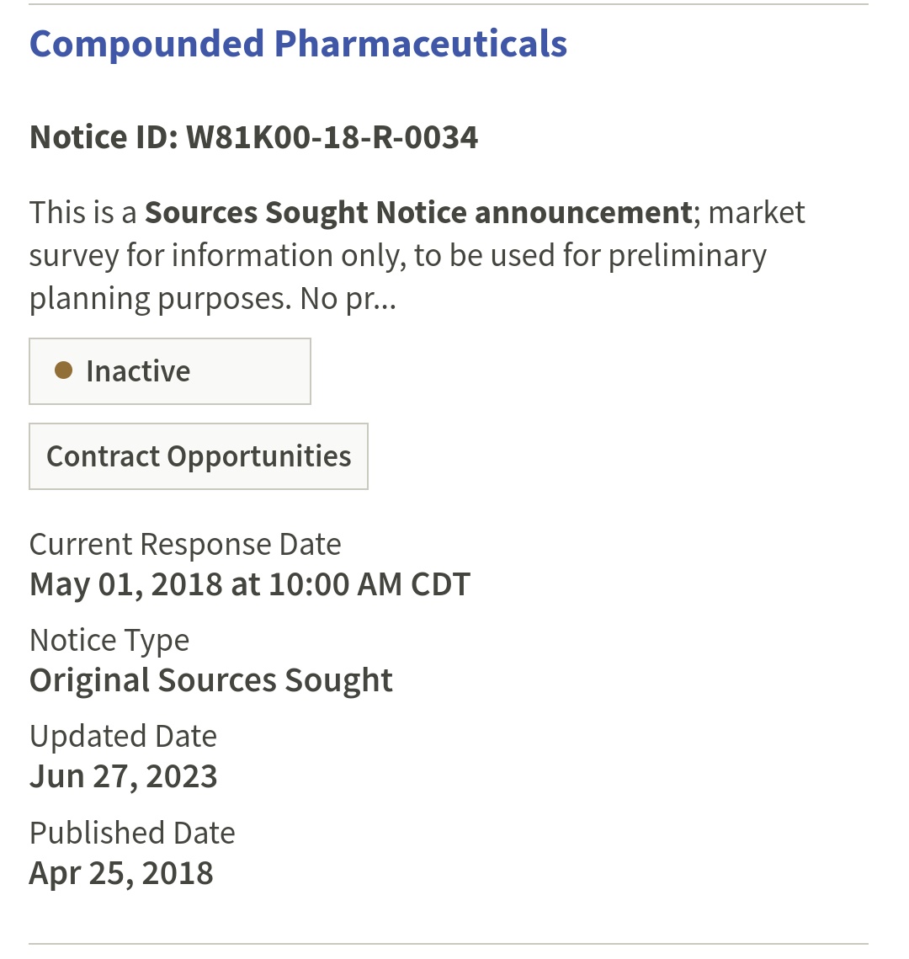The image size is (909, 959).
Task: Select the May 01, 2018 response date value
Action: (x=126, y=584)
